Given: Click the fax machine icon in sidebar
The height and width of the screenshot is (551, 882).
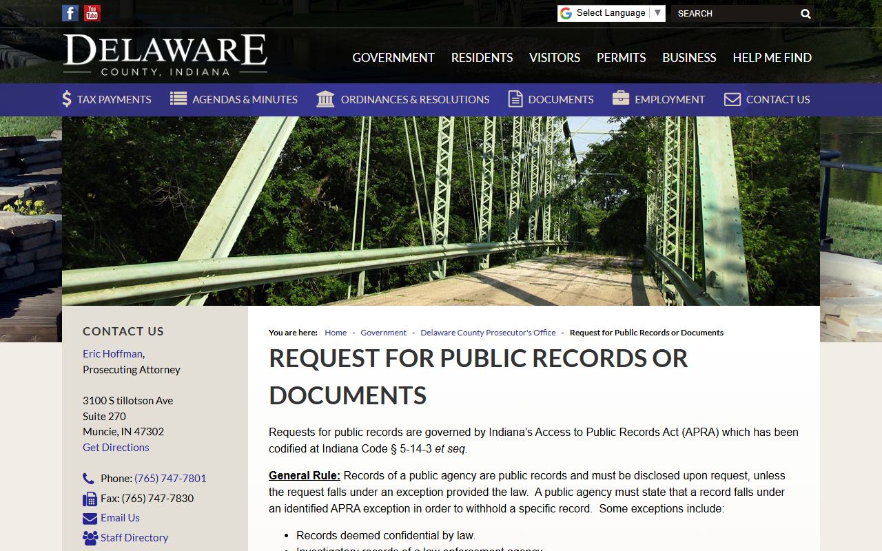Looking at the screenshot, I should click(90, 499).
